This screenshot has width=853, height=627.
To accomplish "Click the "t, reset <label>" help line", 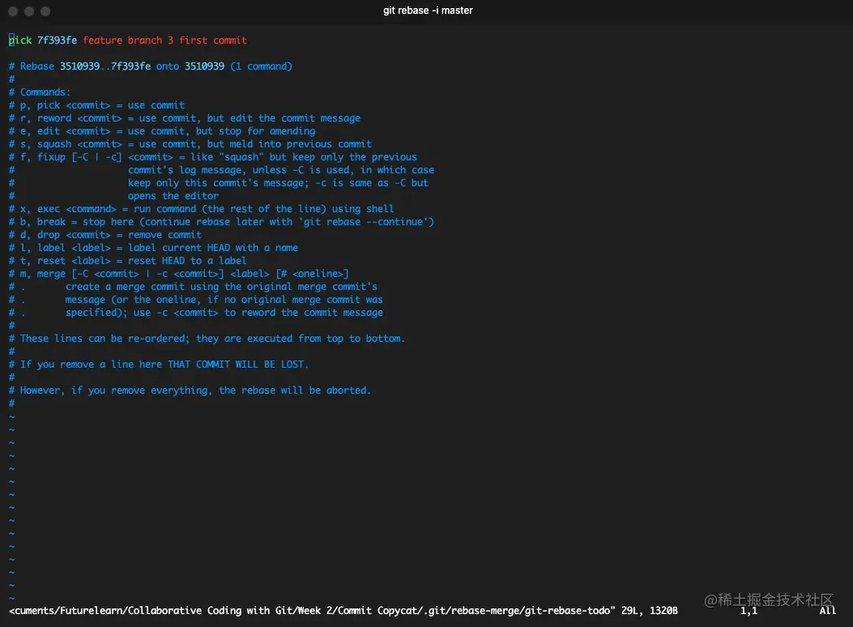I will click(x=128, y=262).
